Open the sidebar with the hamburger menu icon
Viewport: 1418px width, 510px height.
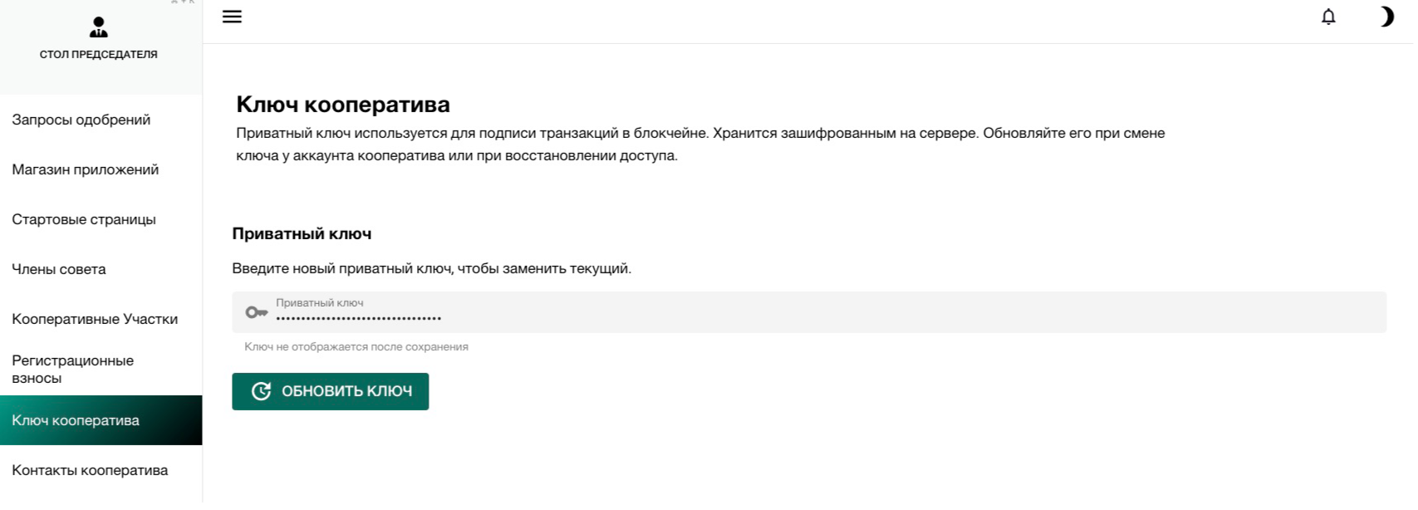231,16
